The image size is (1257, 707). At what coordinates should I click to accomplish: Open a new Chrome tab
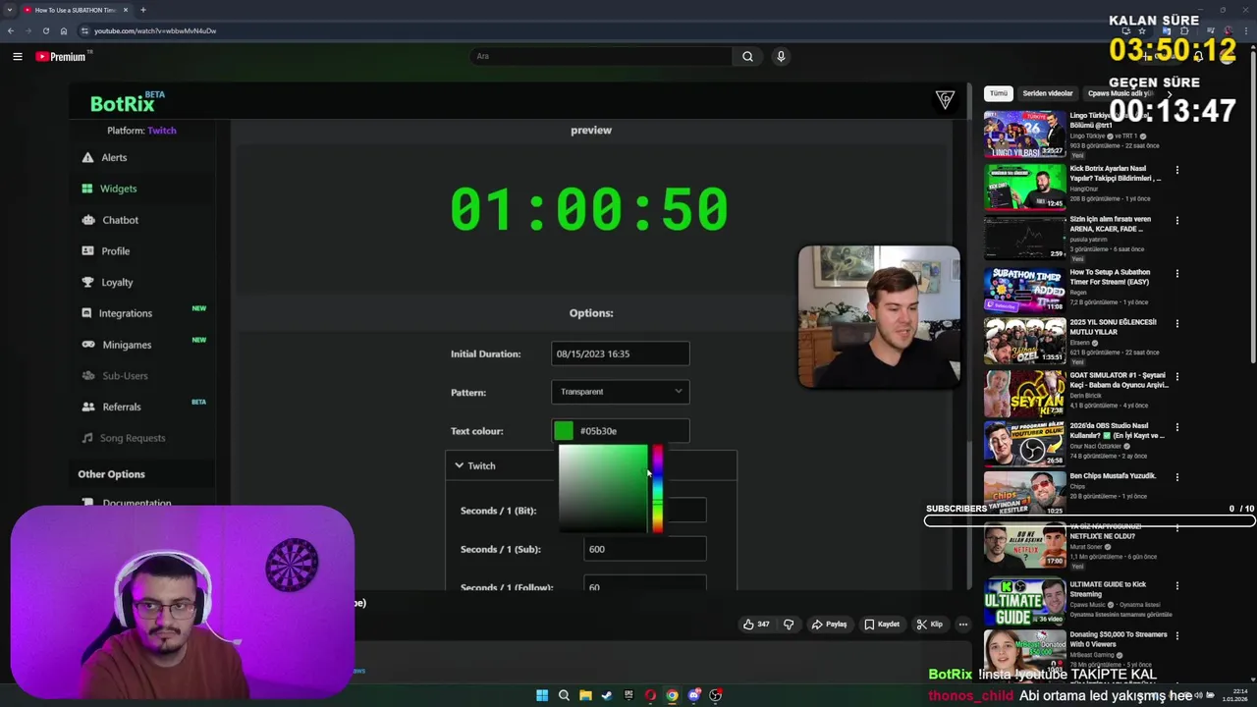click(142, 10)
